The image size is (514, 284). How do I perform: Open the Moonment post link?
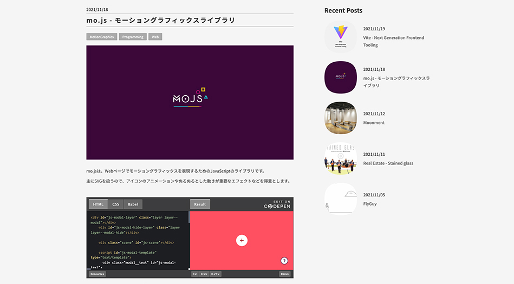pyautogui.click(x=374, y=122)
